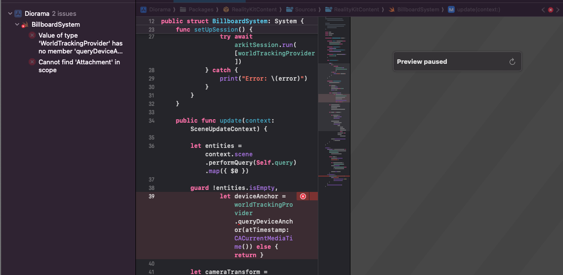563x275 pixels.
Task: Click error icon beside Cannot find 'Attachment'
Action: tap(32, 62)
